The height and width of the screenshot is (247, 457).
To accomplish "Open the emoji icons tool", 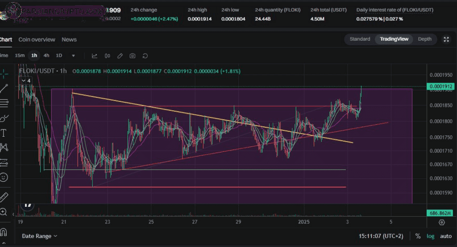I will (x=4, y=177).
